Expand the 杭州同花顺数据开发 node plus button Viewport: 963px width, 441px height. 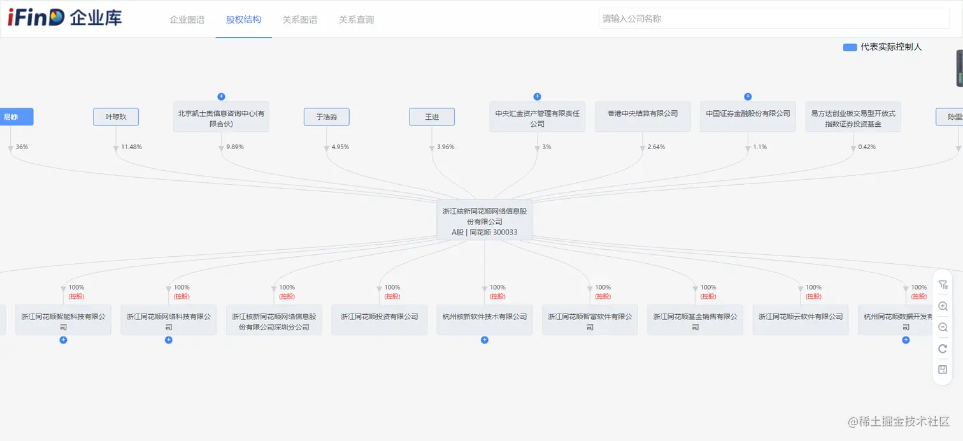pyautogui.click(x=906, y=340)
